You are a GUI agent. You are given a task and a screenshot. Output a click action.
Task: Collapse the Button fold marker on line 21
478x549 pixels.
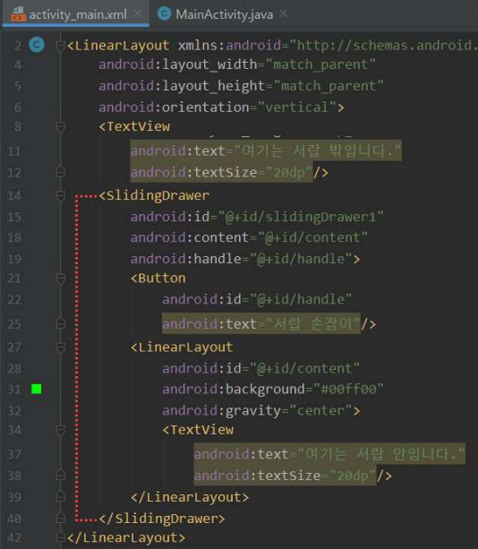tap(61, 279)
